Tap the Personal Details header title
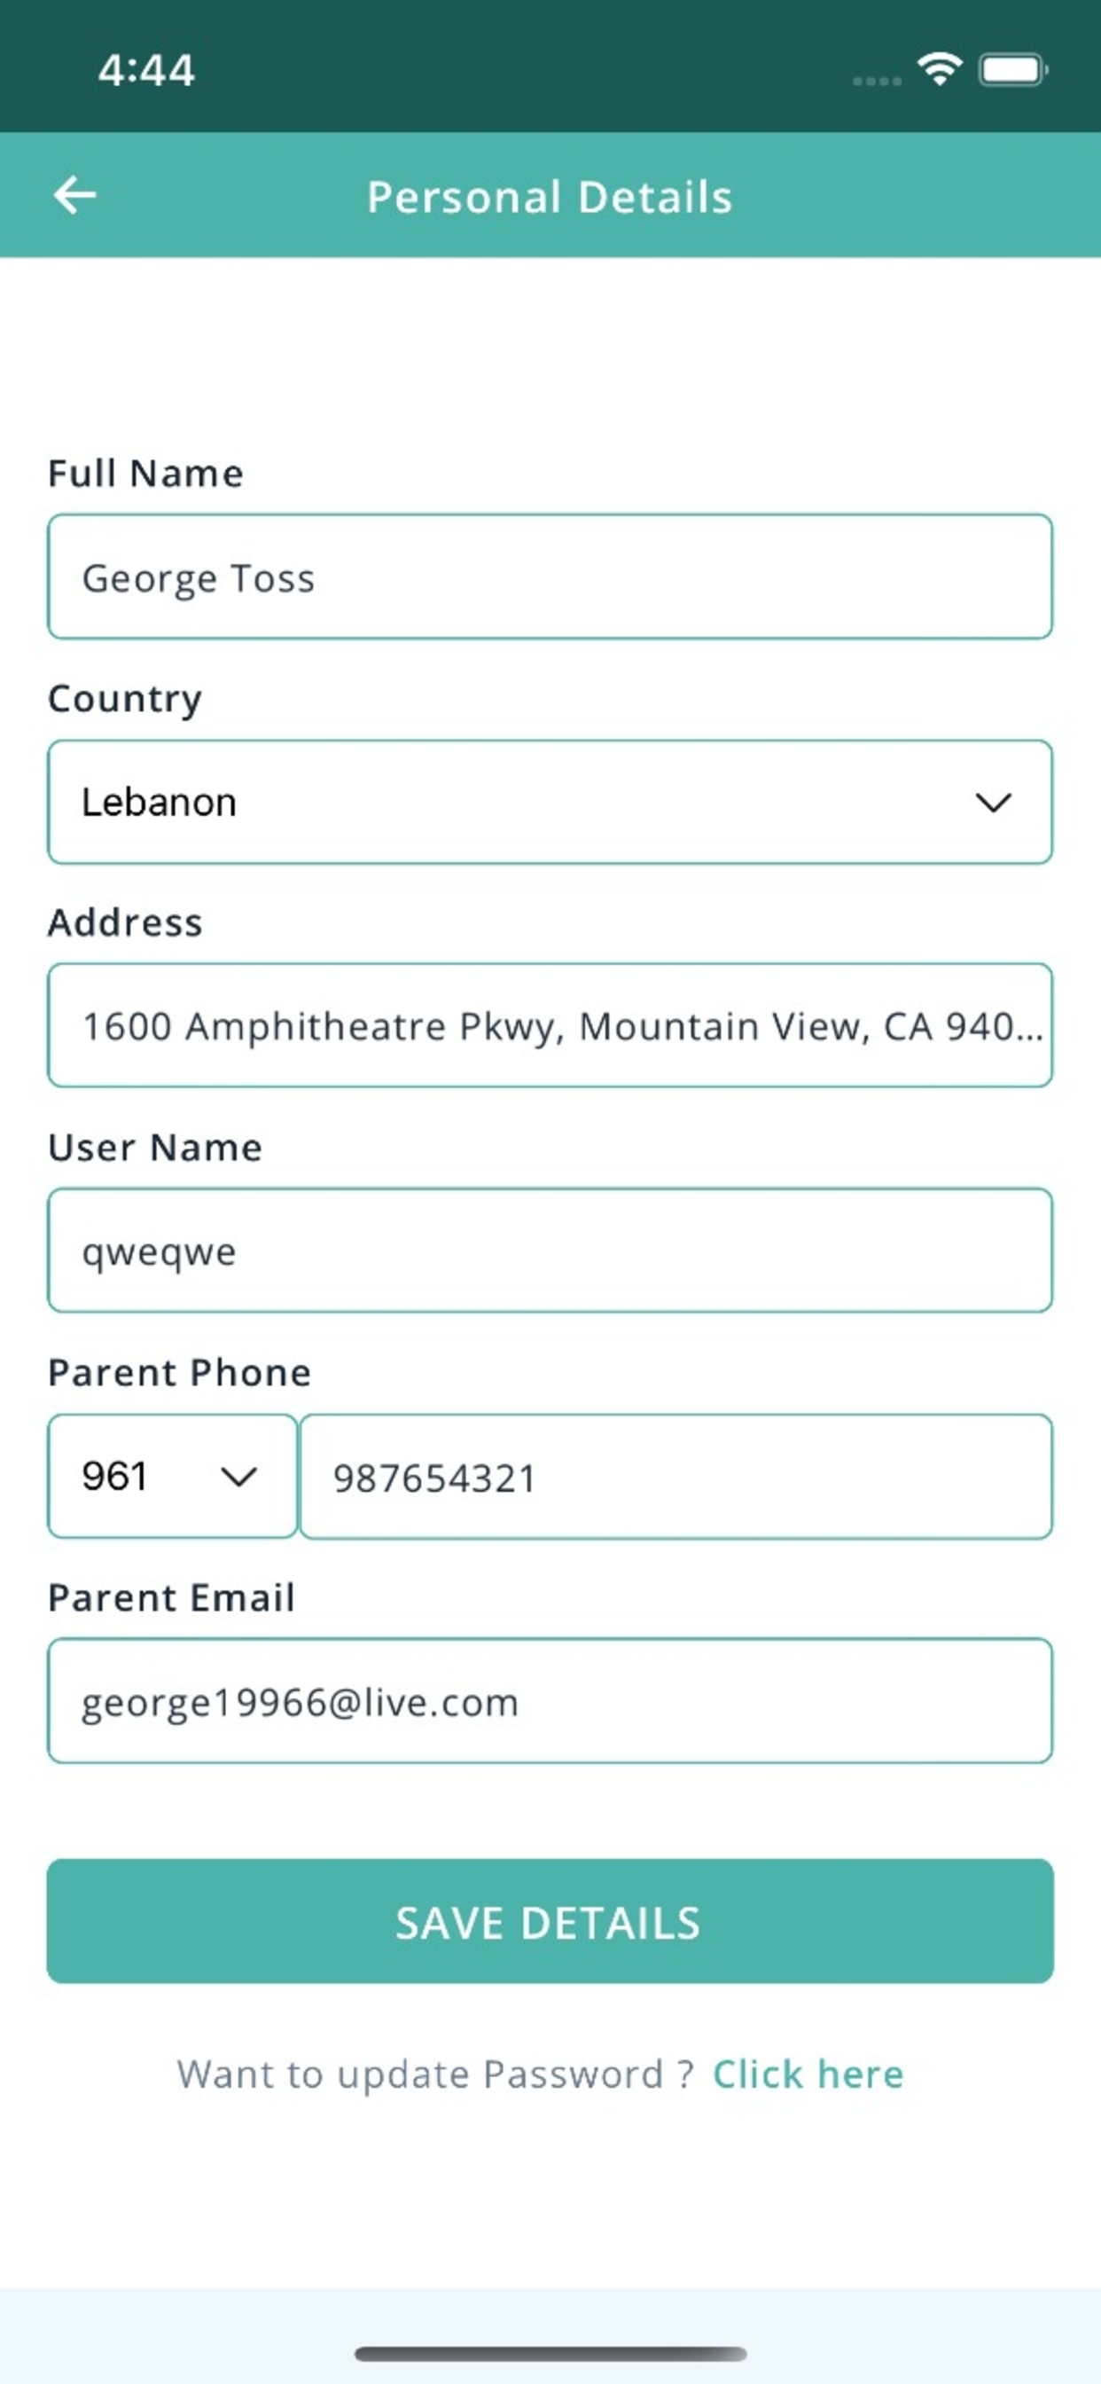Viewport: 1101px width, 2384px height. tap(550, 197)
